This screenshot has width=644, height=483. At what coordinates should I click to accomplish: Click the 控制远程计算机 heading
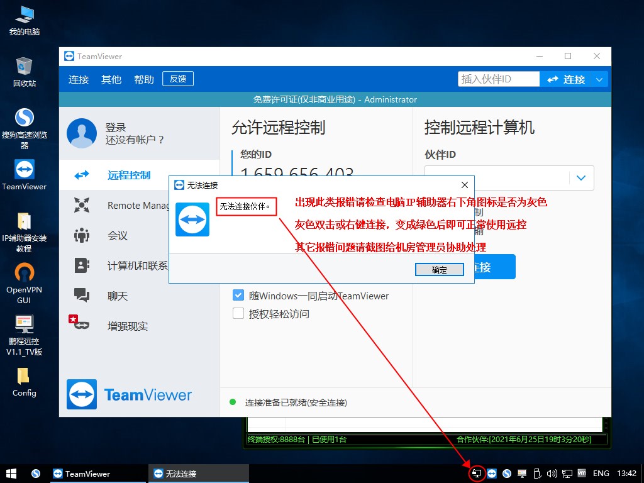[x=479, y=127]
